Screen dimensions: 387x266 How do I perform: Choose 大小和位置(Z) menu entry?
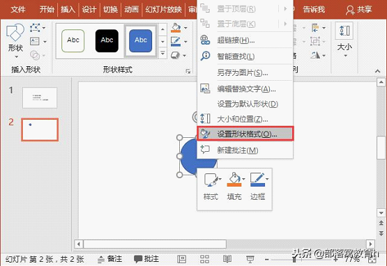tap(245, 119)
